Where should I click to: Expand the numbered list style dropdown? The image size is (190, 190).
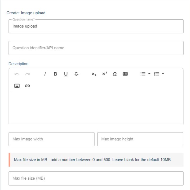click(x=163, y=74)
